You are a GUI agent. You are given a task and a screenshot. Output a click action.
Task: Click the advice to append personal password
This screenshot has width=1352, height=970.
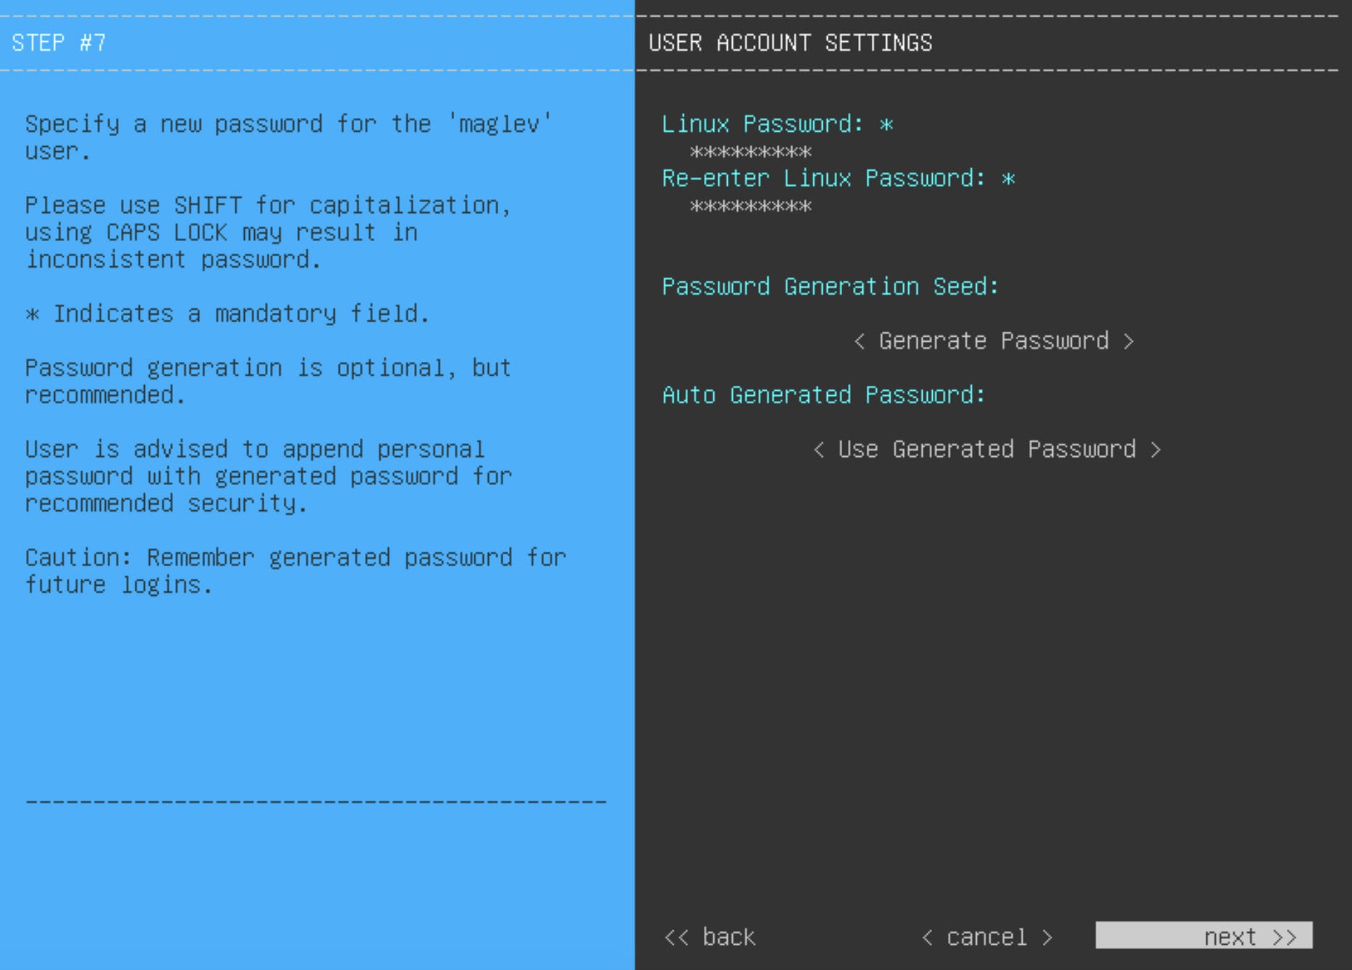[268, 476]
